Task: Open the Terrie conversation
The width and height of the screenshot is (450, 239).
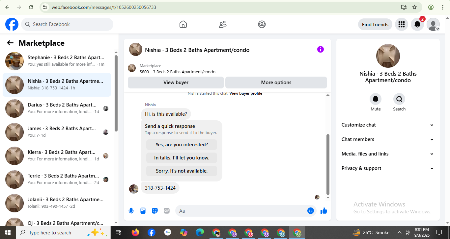Action: (57, 179)
